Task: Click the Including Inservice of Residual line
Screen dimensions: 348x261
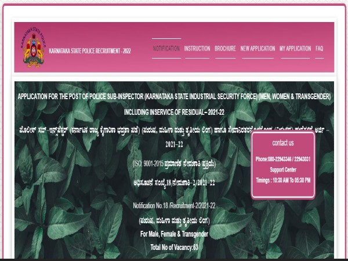Action: pos(174,113)
